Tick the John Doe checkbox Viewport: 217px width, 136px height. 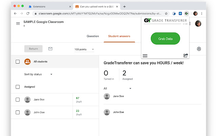pyautogui.click(x=18, y=112)
